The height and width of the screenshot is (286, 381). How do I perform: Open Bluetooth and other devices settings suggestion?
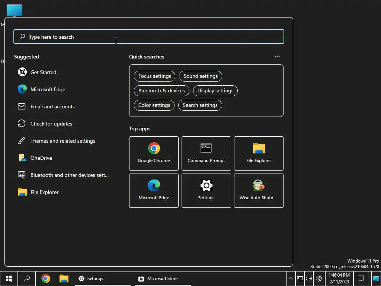(63, 175)
